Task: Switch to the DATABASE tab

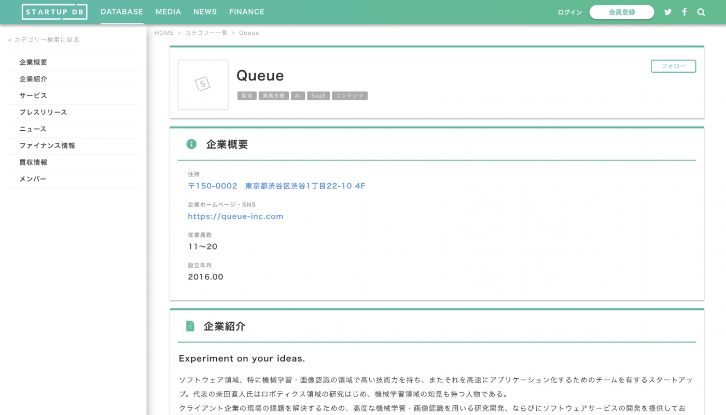Action: (122, 11)
